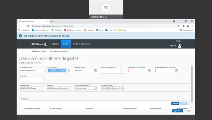Screen dimensions: 212x120
Task: Open the Imeet bookmark
Action: [100, 30]
